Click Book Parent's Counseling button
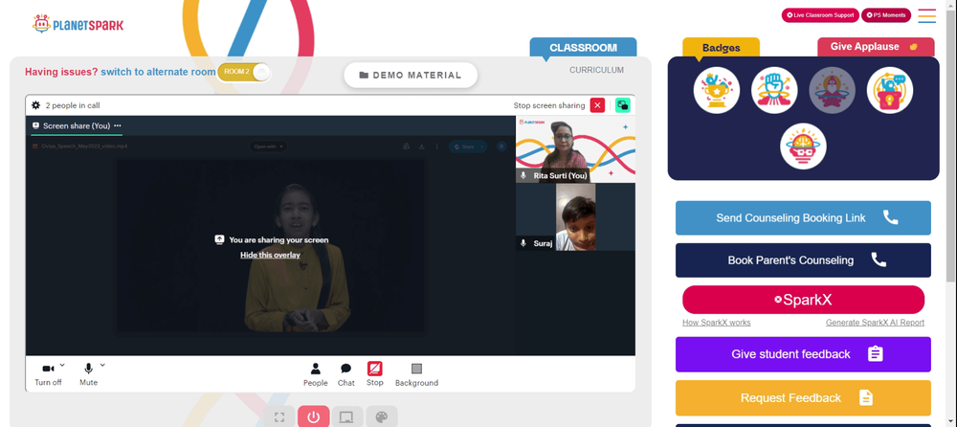This screenshot has height=427, width=957. 803,260
